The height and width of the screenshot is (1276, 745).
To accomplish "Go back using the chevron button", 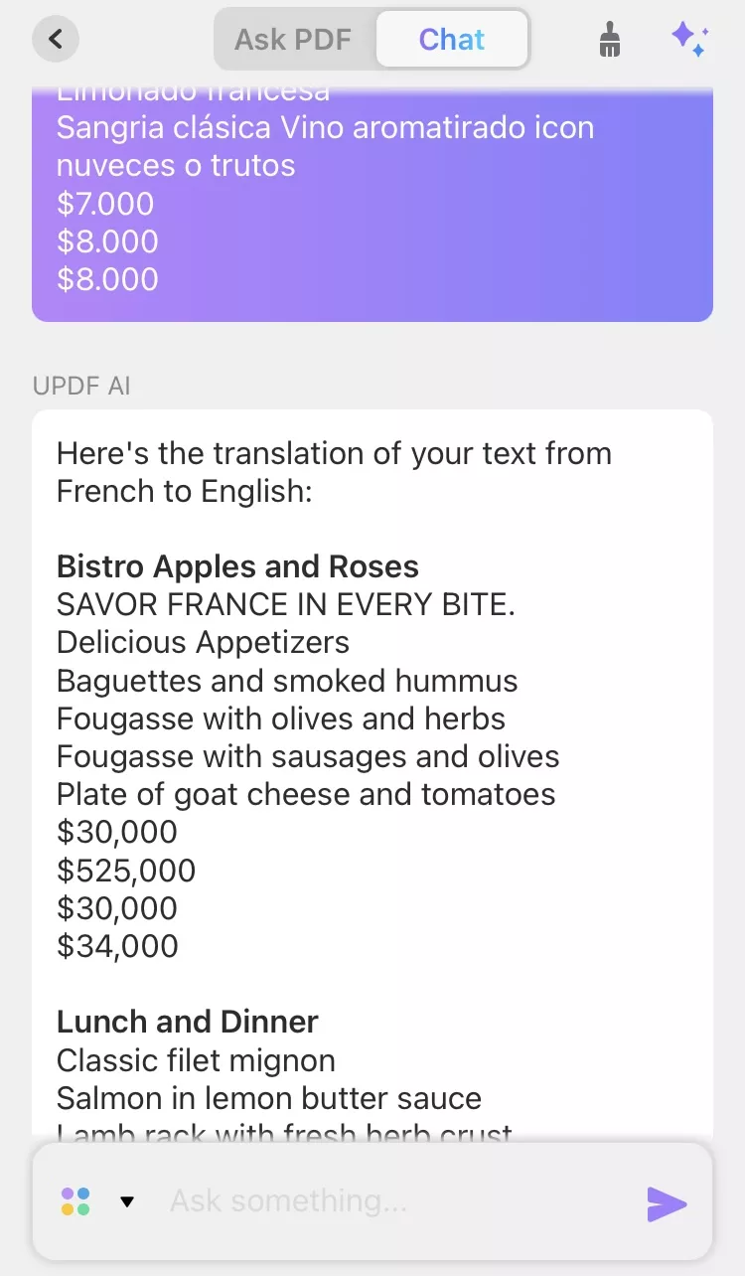I will (x=56, y=40).
